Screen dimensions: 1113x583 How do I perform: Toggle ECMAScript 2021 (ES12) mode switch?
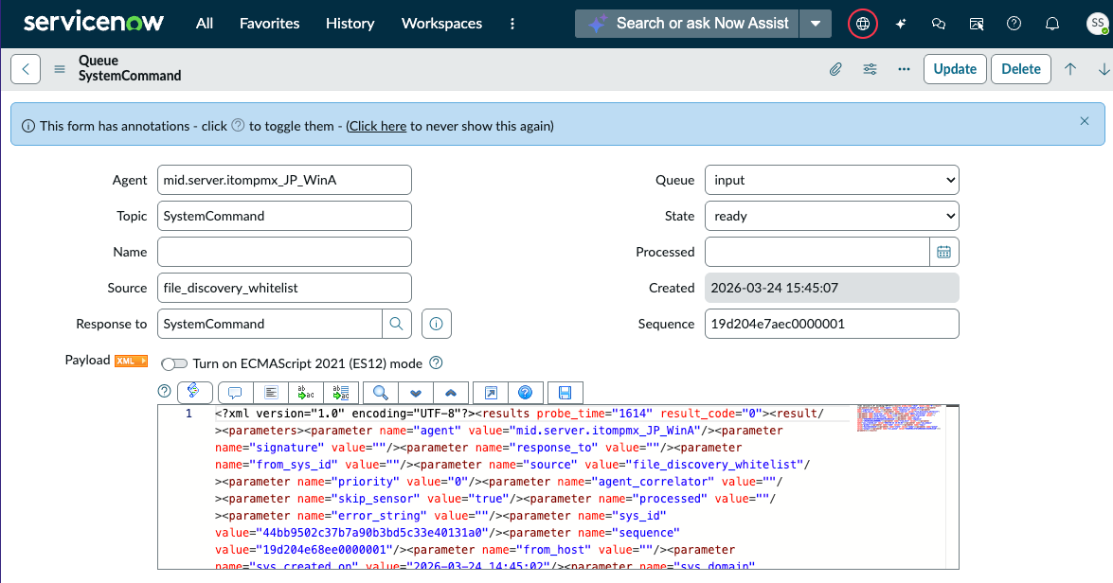pyautogui.click(x=174, y=363)
